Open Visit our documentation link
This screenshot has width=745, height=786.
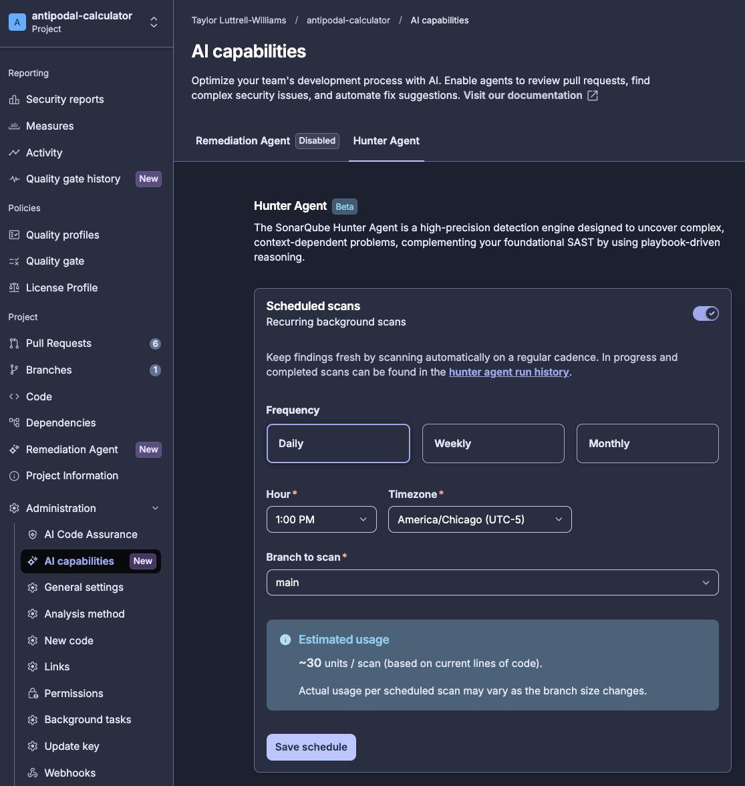pyautogui.click(x=523, y=95)
